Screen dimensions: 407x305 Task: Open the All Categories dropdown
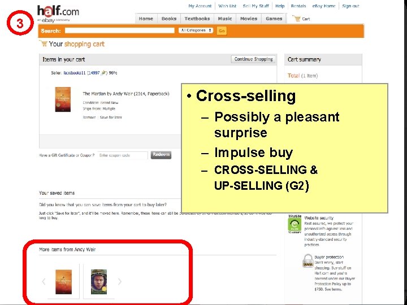pyautogui.click(x=196, y=30)
